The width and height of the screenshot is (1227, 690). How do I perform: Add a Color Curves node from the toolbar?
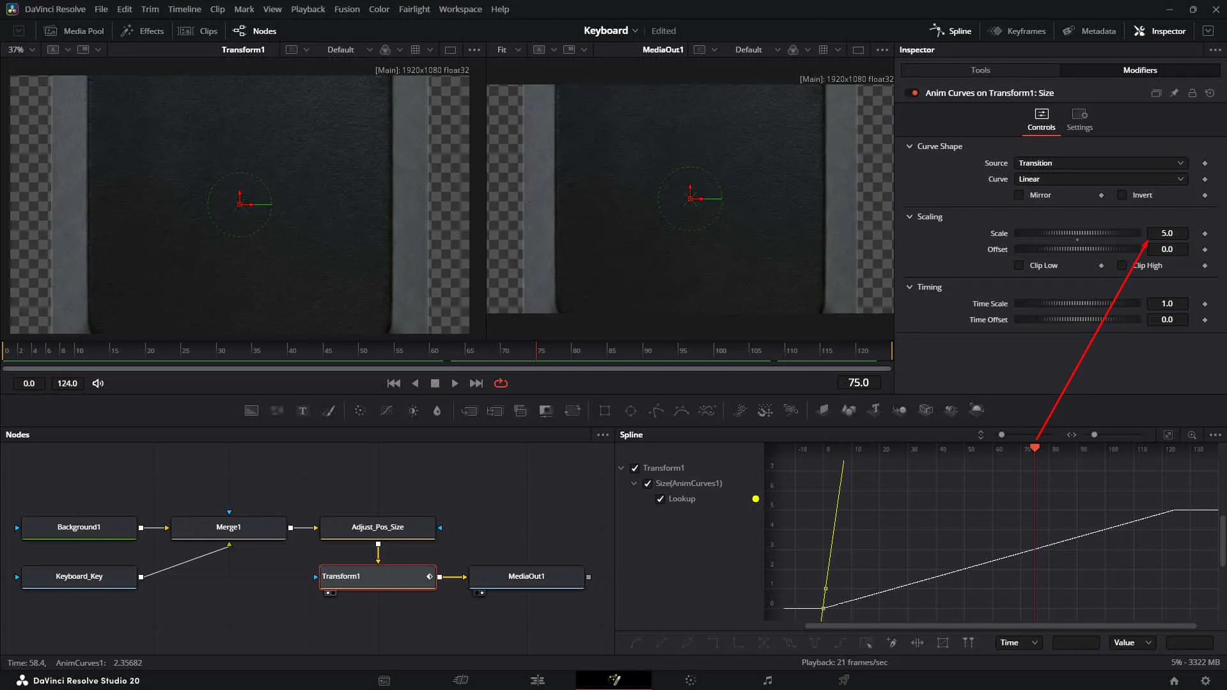point(386,411)
